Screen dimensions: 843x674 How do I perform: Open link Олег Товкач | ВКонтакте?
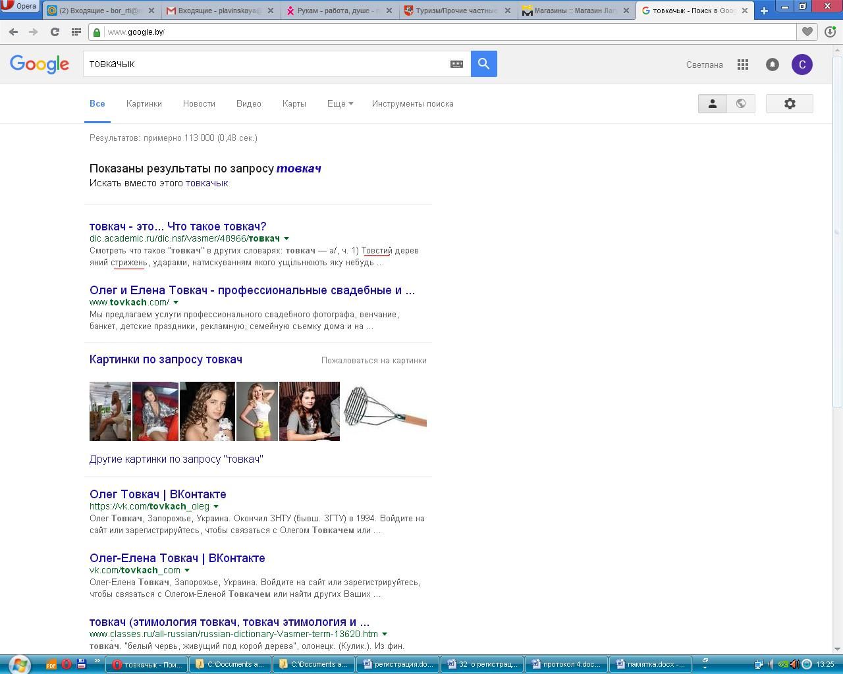157,494
